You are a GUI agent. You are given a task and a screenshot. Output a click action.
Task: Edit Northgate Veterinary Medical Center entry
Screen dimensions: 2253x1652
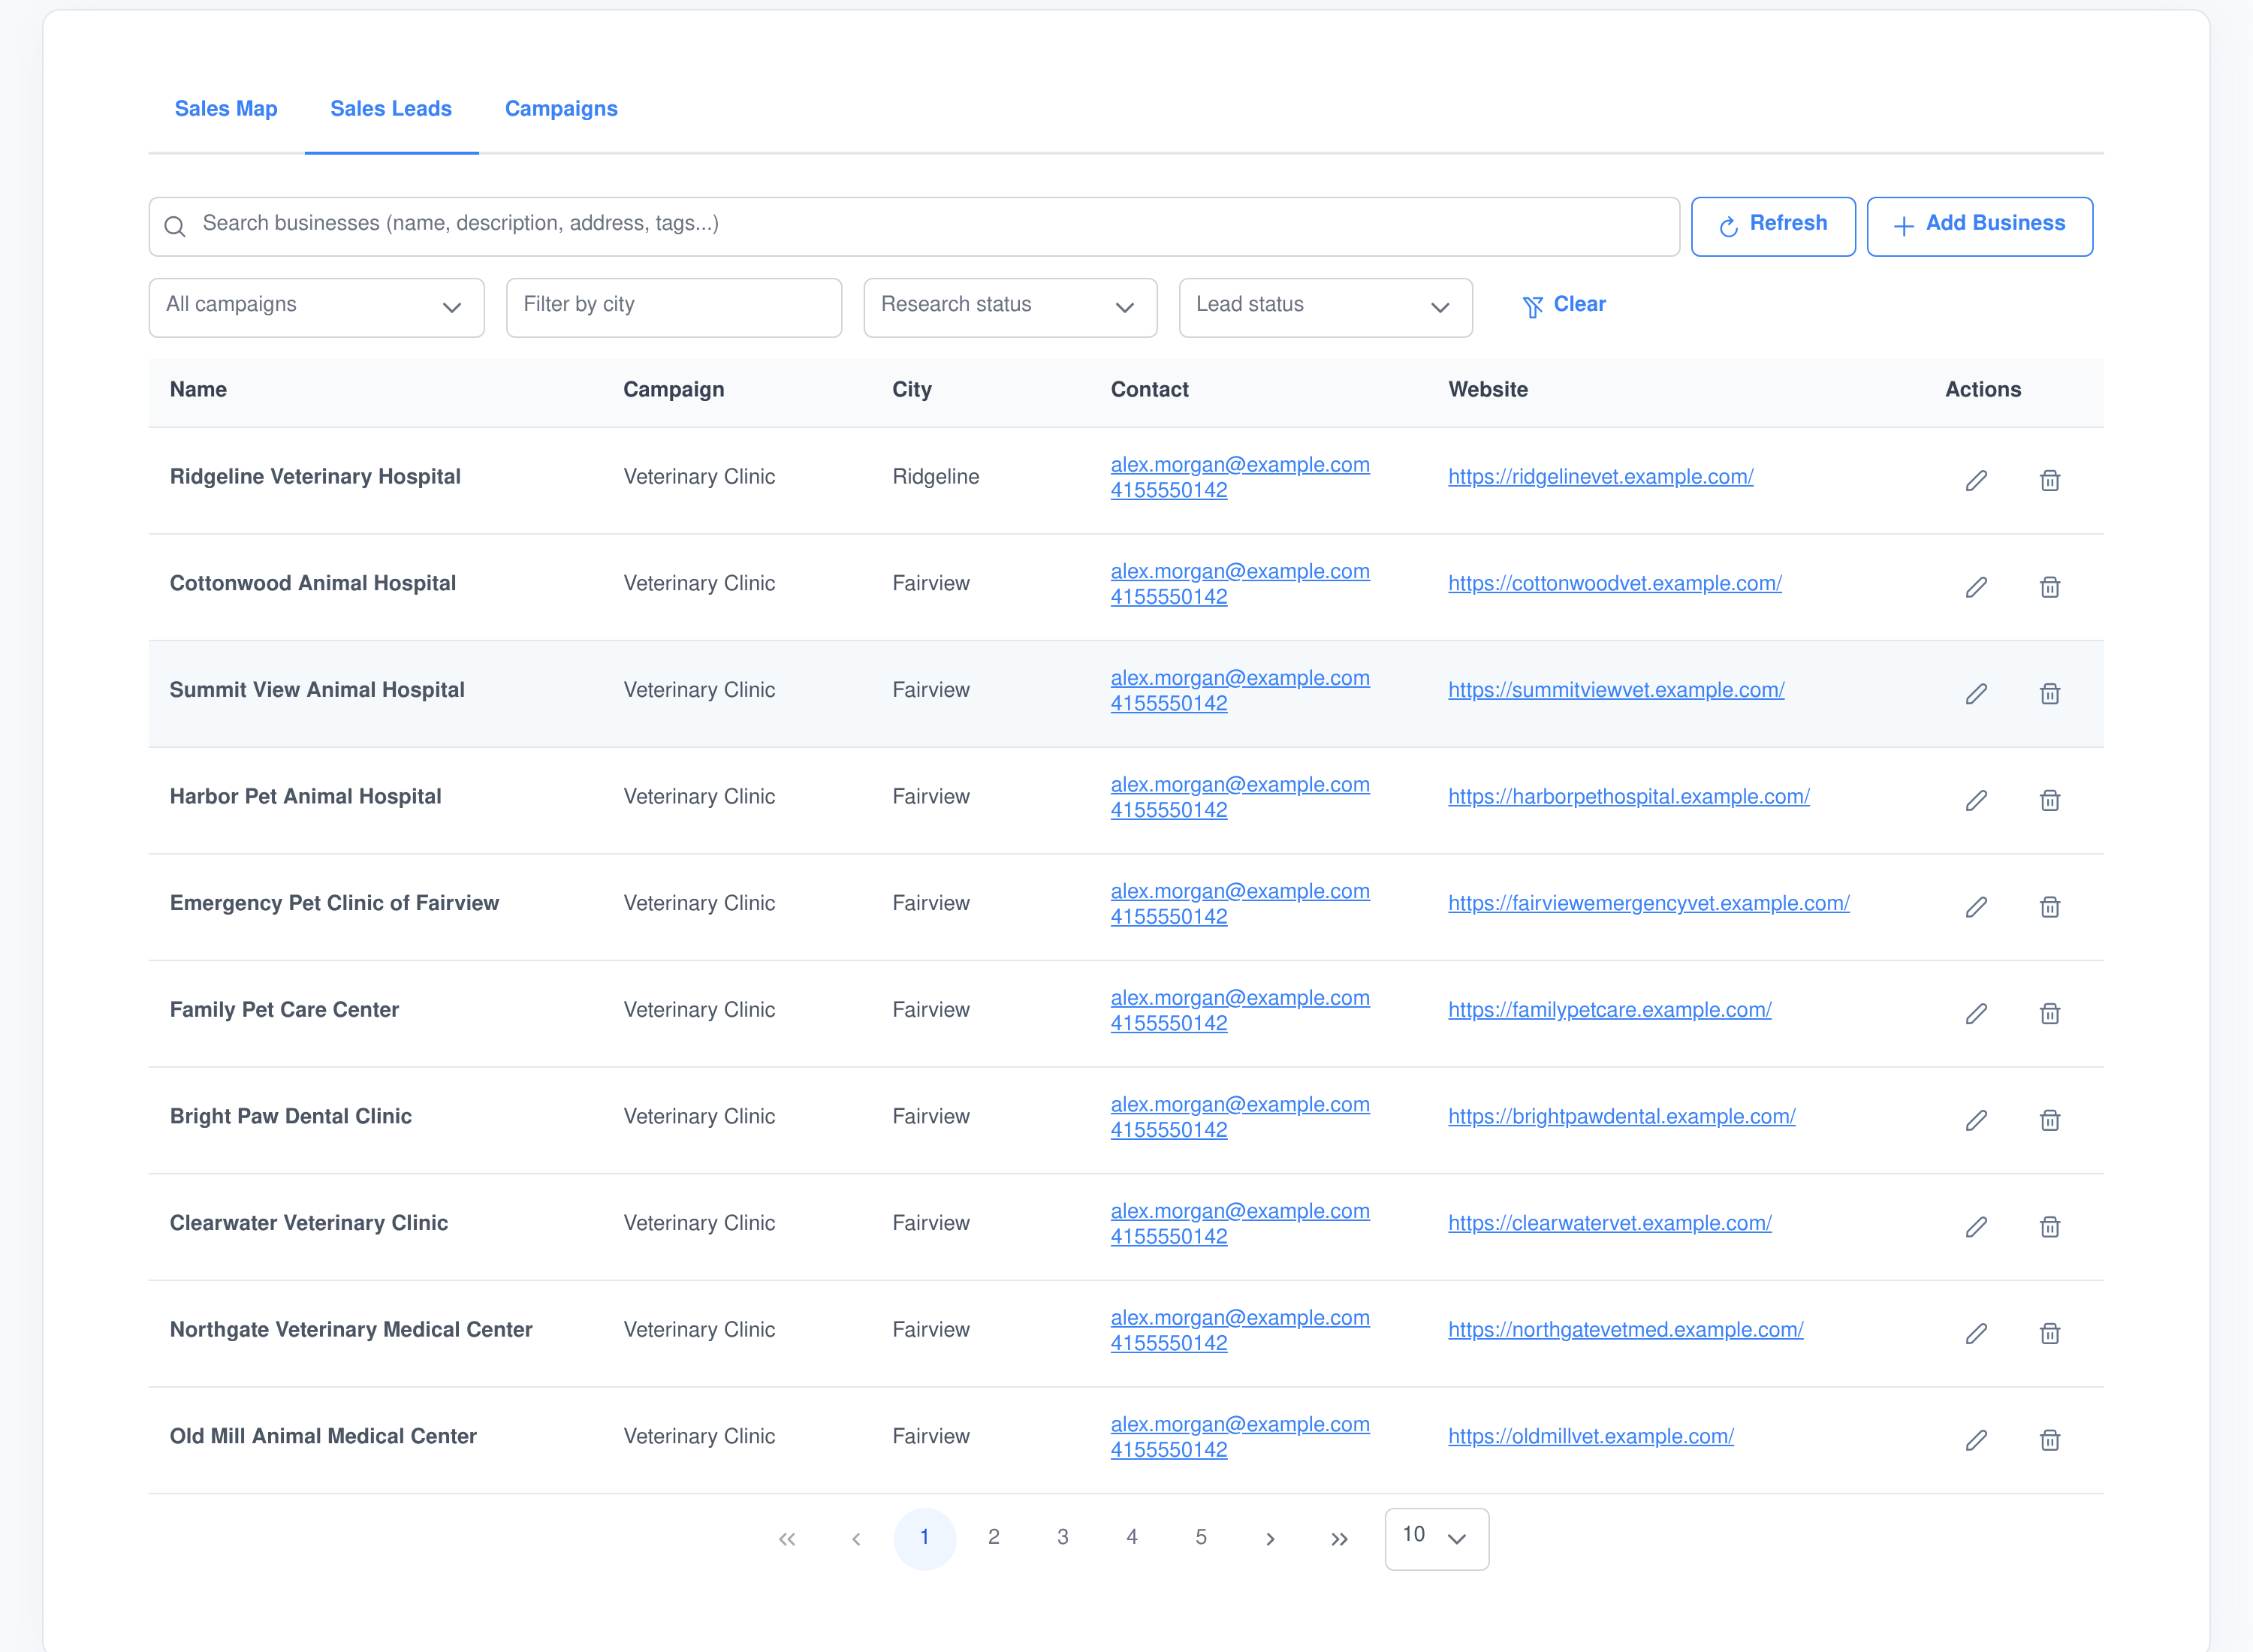[x=1976, y=1334]
